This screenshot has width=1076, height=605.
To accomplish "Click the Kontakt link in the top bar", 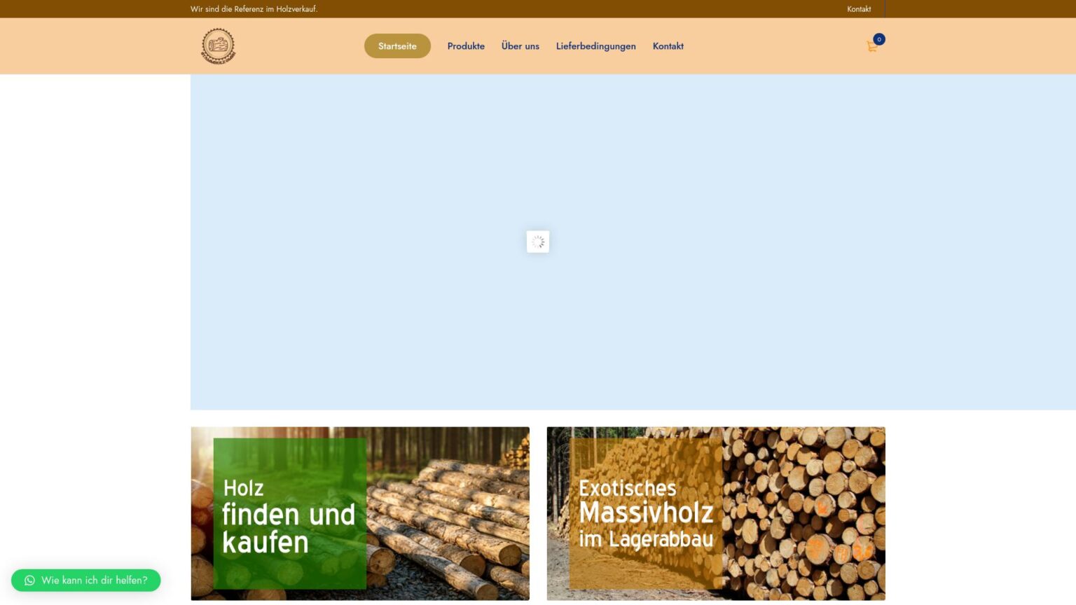I will 859,9.
